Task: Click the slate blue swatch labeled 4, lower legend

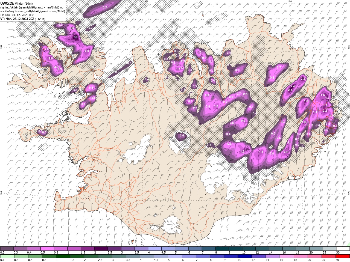Action: [x=147, y=256]
